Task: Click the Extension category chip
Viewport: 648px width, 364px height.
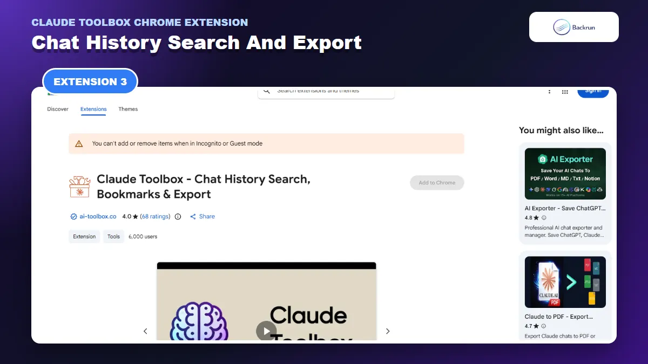Action: click(84, 236)
